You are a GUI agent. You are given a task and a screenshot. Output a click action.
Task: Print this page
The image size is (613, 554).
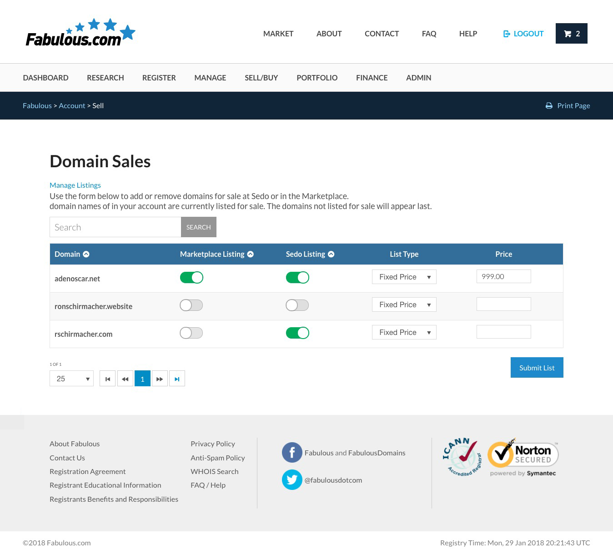568,105
